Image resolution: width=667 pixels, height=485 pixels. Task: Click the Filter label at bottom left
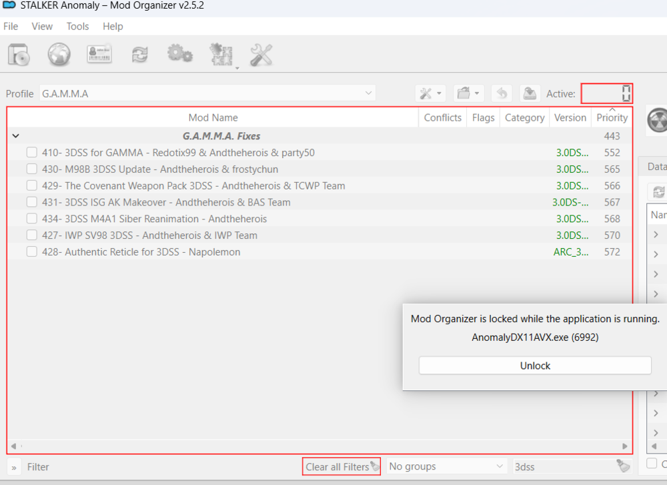pos(38,467)
